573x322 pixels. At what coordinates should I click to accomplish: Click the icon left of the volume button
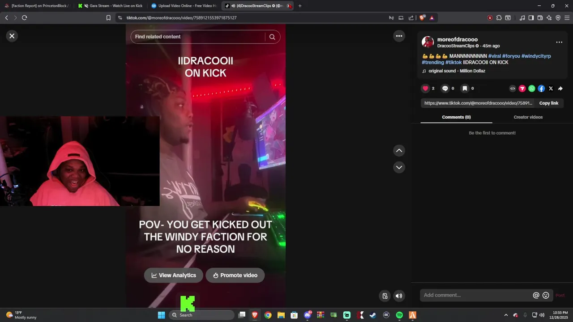tap(385, 296)
